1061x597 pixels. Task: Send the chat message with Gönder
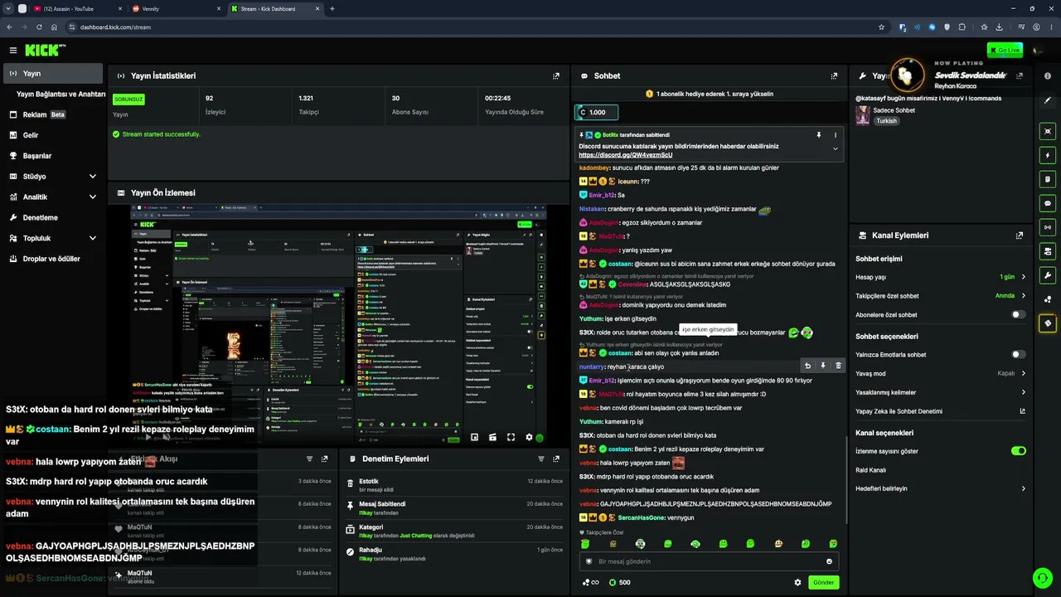coord(823,582)
